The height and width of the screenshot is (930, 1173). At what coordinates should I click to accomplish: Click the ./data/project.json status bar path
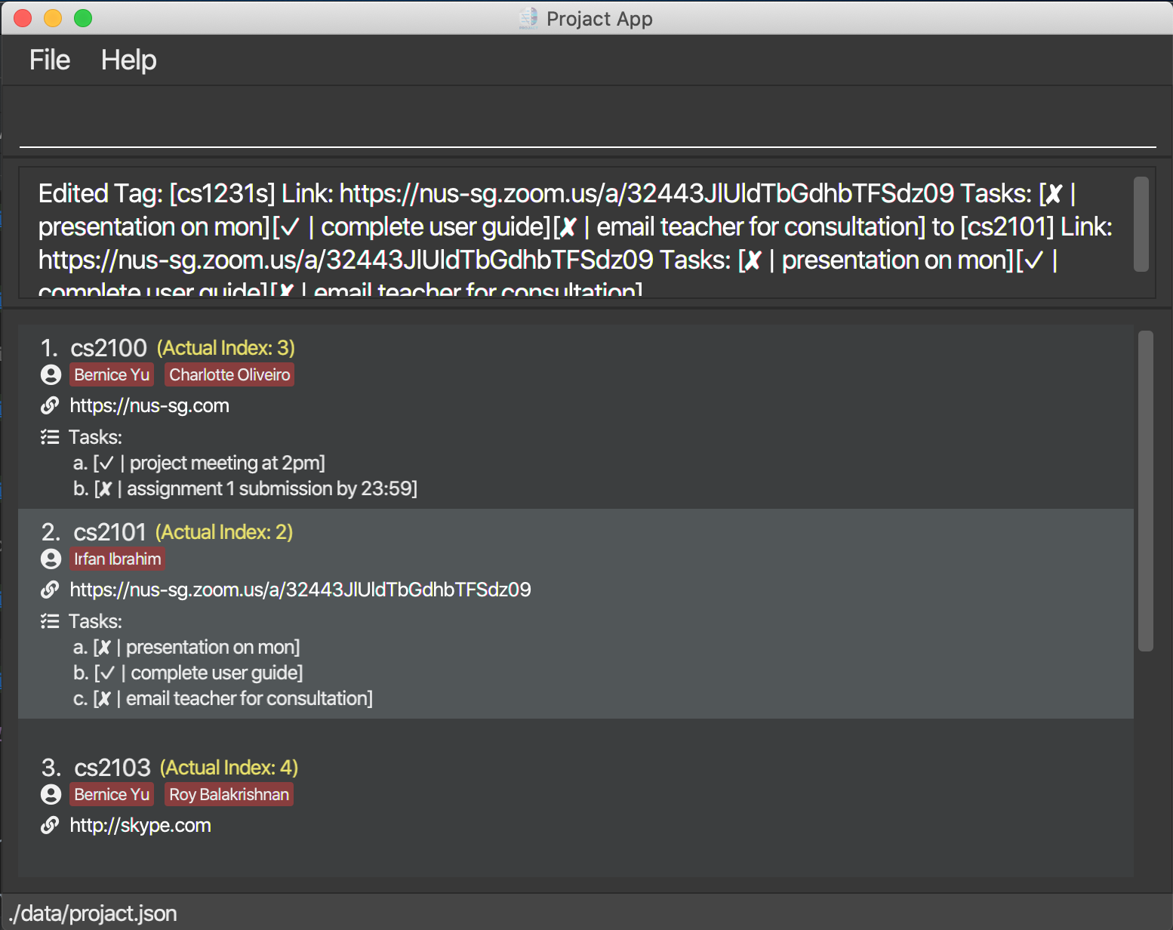coord(93,913)
